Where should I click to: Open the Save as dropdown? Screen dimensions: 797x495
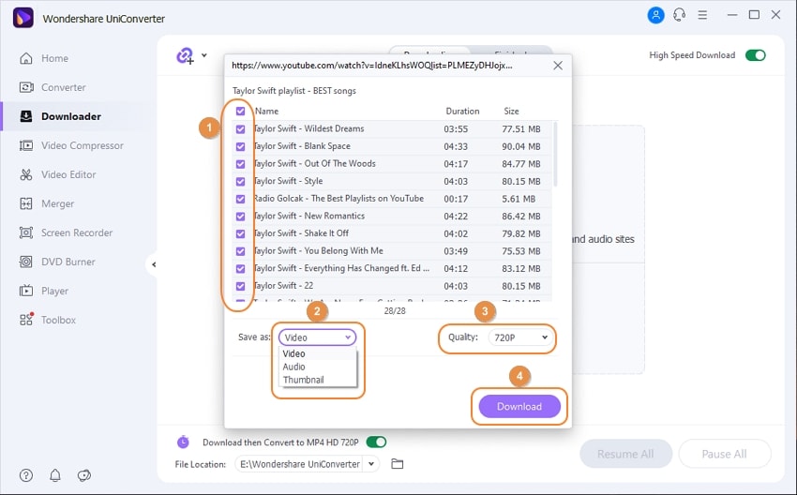(x=317, y=337)
